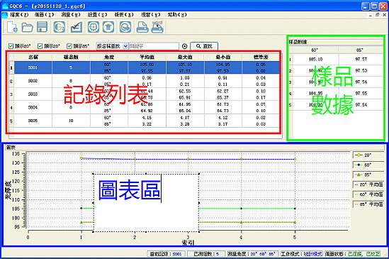Toggle the display 85° checkbox

point(69,46)
